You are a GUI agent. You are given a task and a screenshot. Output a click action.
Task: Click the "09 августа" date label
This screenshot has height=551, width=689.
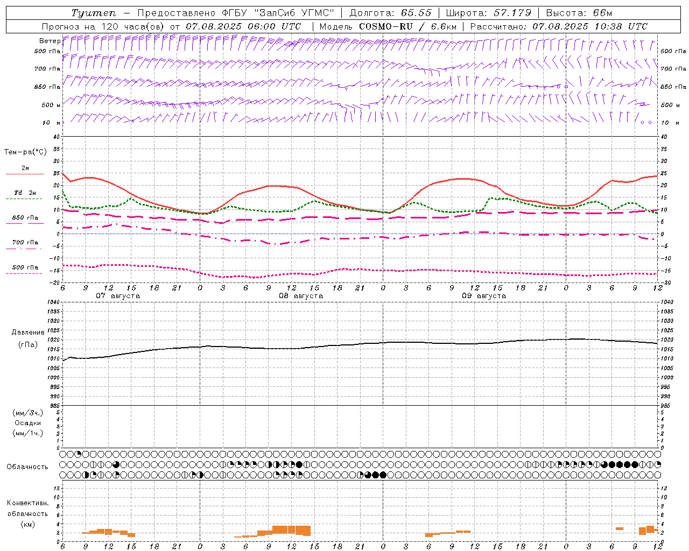click(484, 296)
